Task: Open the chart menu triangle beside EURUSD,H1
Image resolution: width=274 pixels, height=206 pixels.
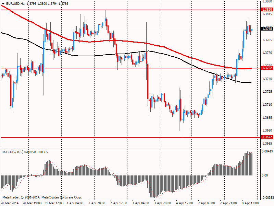Action: (3, 4)
